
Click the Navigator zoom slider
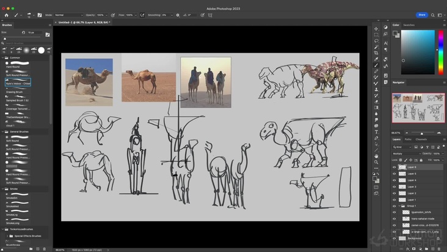[423, 133]
